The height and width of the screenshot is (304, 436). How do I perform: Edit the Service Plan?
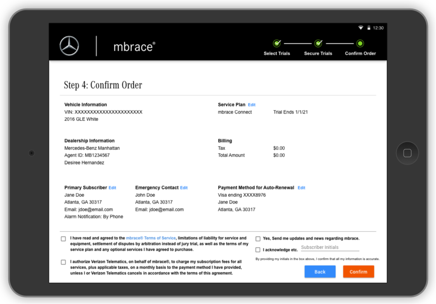(252, 105)
